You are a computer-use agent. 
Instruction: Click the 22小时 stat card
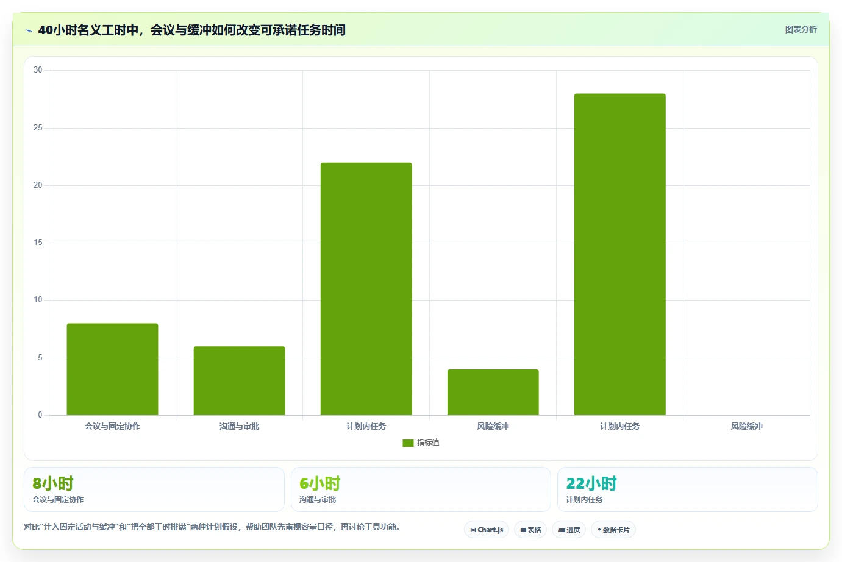688,489
